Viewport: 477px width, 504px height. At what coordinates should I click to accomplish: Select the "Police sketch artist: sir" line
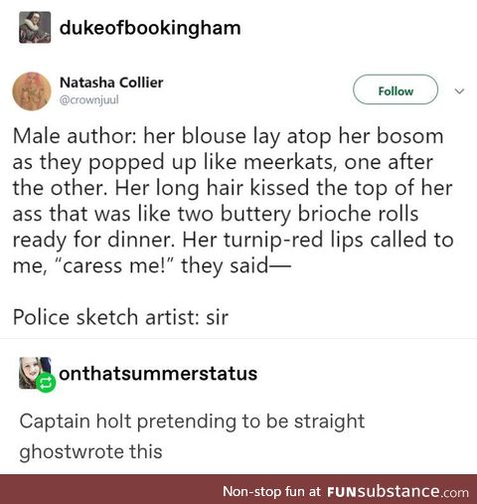(x=120, y=317)
